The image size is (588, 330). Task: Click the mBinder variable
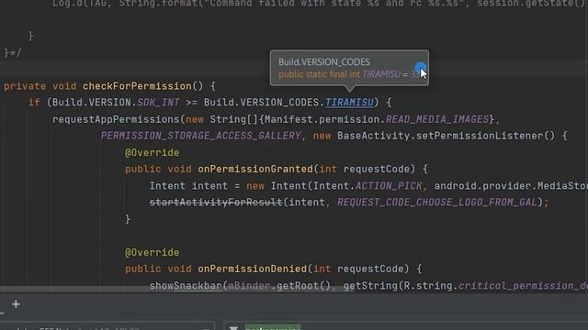click(x=249, y=286)
